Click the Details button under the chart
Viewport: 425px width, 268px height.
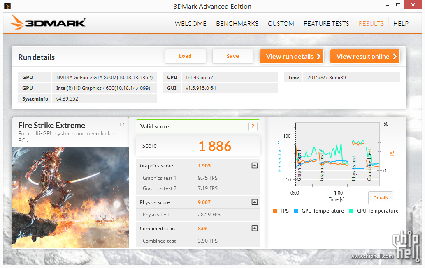[x=381, y=198]
